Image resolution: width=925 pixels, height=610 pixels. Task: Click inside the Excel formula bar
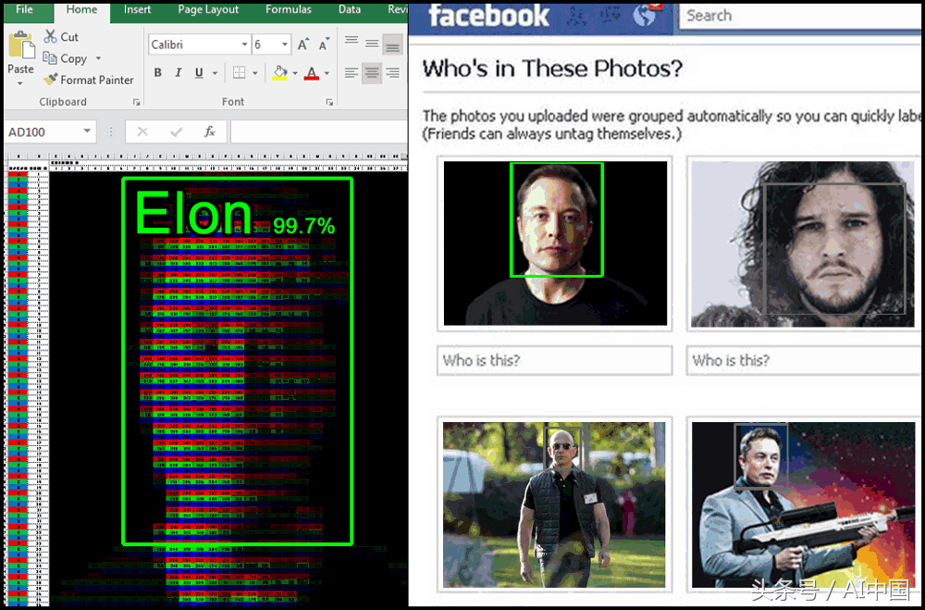[318, 131]
